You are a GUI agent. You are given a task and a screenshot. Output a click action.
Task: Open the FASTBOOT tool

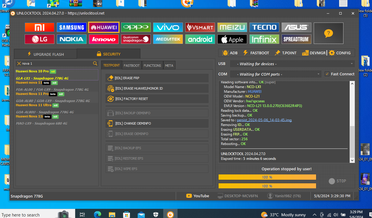coord(256,53)
